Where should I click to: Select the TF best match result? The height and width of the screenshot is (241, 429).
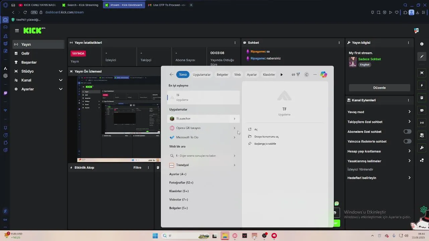pyautogui.click(x=203, y=97)
